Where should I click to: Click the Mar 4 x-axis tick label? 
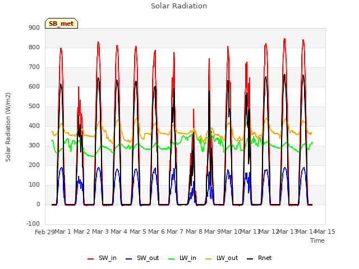point(119,231)
